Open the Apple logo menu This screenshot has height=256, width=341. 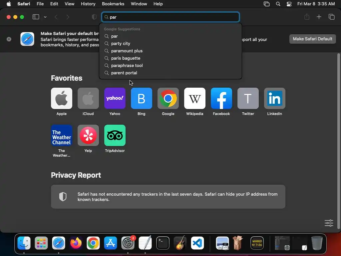[9, 4]
